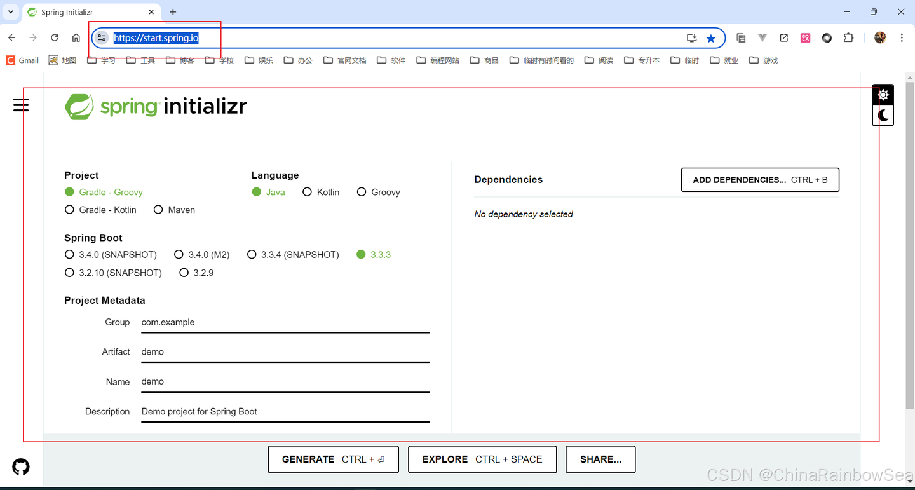This screenshot has height=490, width=915.
Task: Open the 编程网站 bookmarks folder
Action: pyautogui.click(x=438, y=60)
